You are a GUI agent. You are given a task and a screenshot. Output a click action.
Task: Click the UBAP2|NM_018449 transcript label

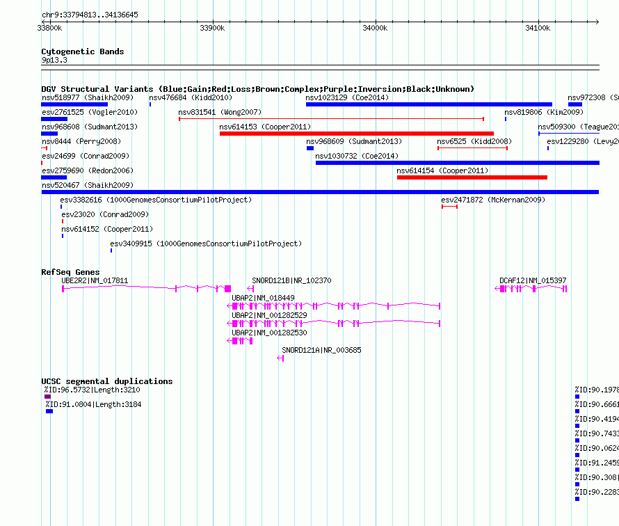click(263, 298)
